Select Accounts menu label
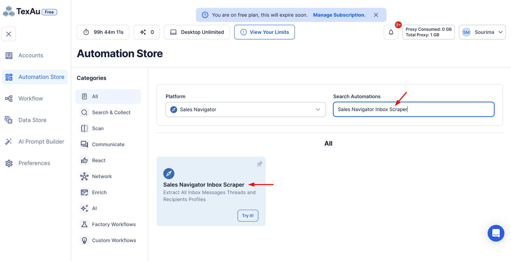The height and width of the screenshot is (261, 511). point(31,55)
